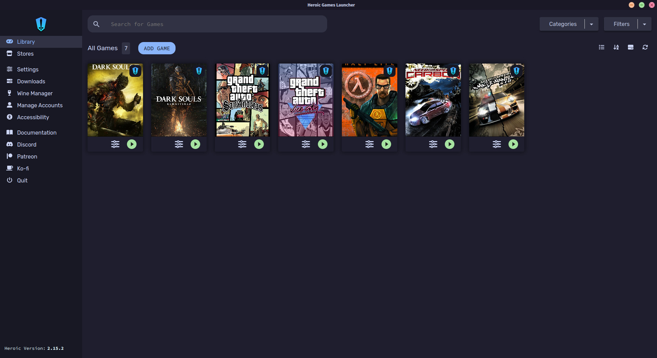Image resolution: width=657 pixels, height=358 pixels.
Task: Click the Heroic version 2.15.2 text
Action: (x=34, y=348)
